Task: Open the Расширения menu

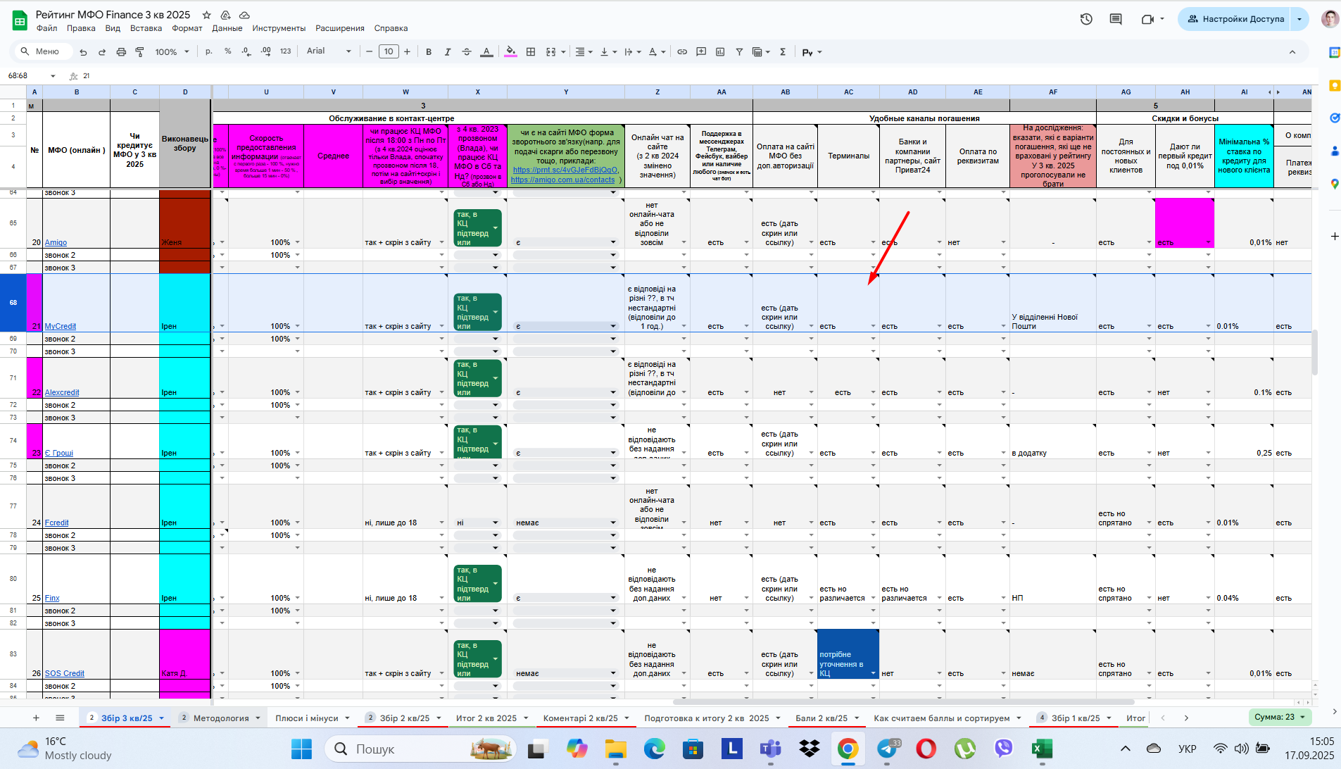Action: pos(340,28)
